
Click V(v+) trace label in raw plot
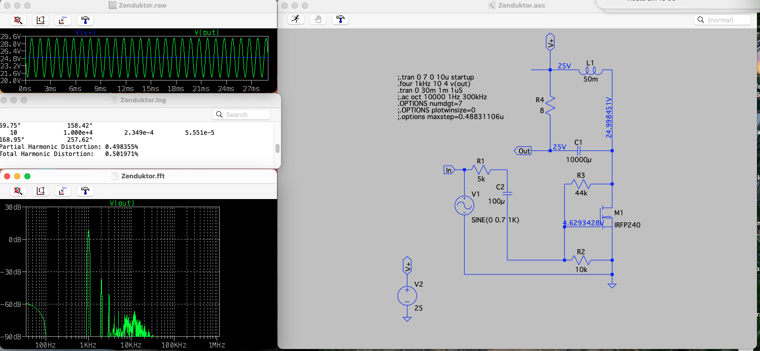click(x=86, y=32)
